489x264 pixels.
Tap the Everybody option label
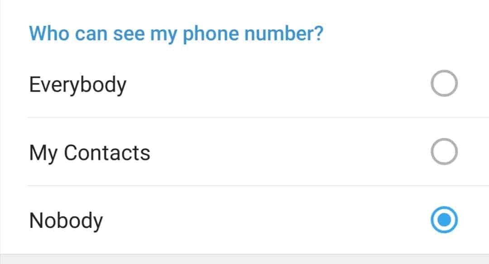[x=77, y=85]
